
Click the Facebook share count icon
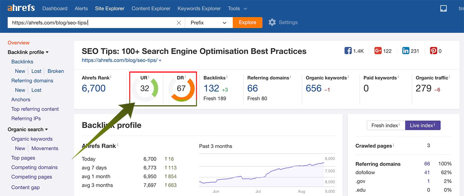pos(348,51)
